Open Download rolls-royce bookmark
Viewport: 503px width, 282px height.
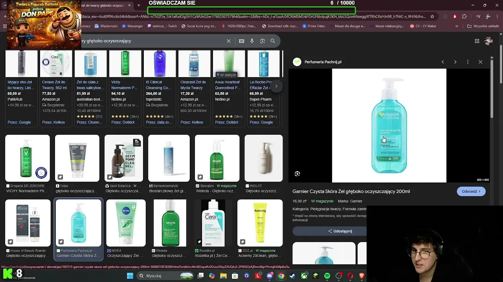(x=280, y=26)
